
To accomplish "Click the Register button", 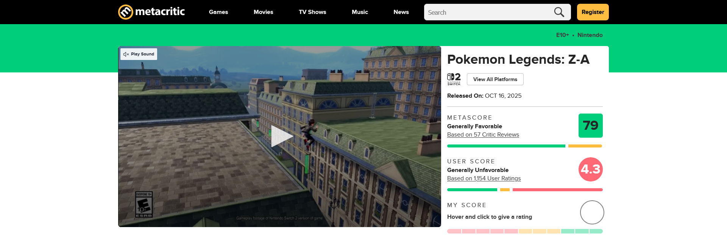I will click(x=593, y=12).
